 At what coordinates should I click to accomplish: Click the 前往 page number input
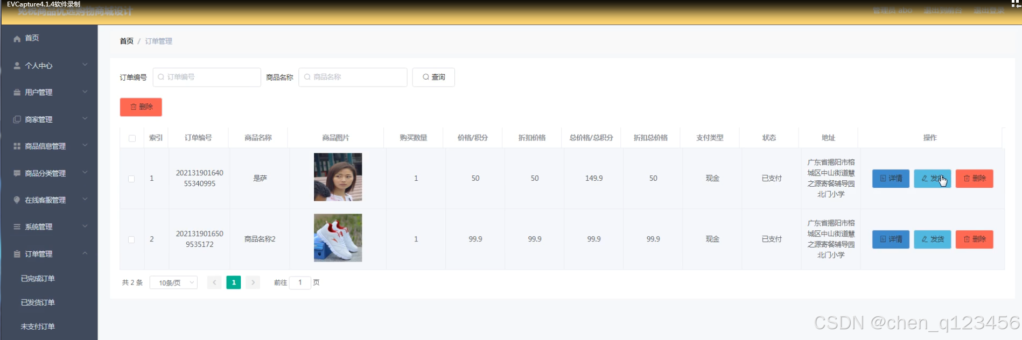(x=300, y=282)
